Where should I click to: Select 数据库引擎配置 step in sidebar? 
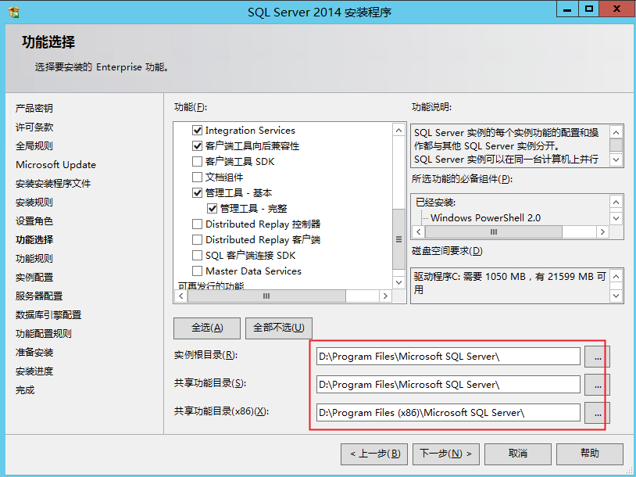click(x=48, y=315)
